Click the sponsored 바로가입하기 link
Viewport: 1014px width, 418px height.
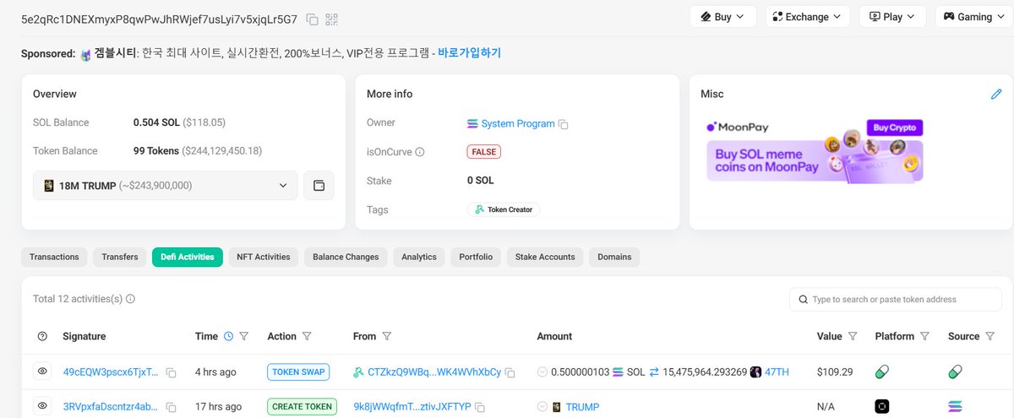click(469, 52)
